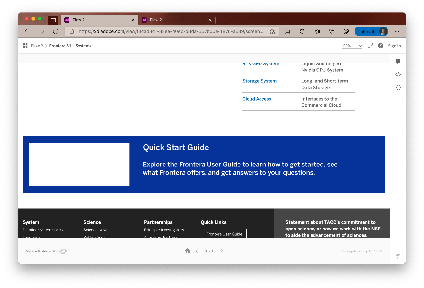424x288 pixels.
Task: View site information lock icon
Action: 72,31
